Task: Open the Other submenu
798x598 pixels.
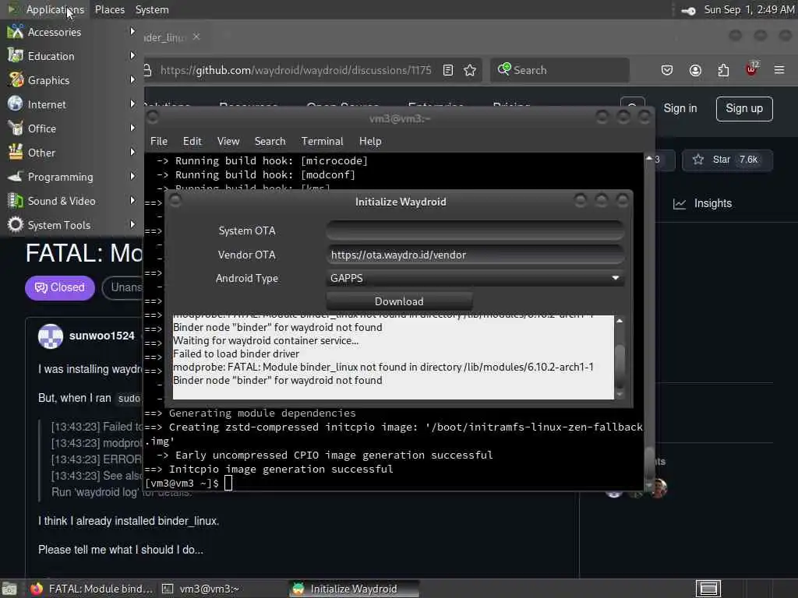Action: (x=71, y=153)
